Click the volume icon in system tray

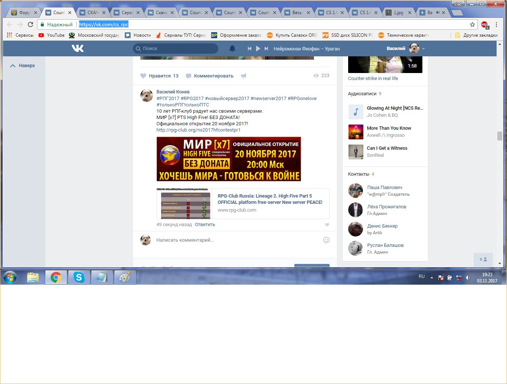[x=468, y=277]
